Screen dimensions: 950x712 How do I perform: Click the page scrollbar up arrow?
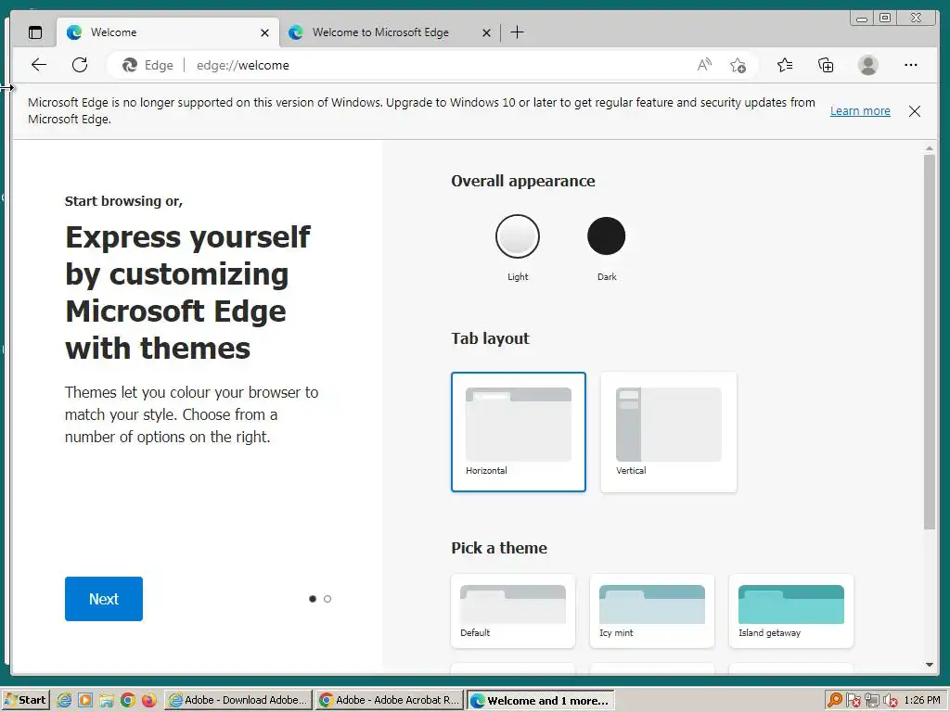click(930, 148)
